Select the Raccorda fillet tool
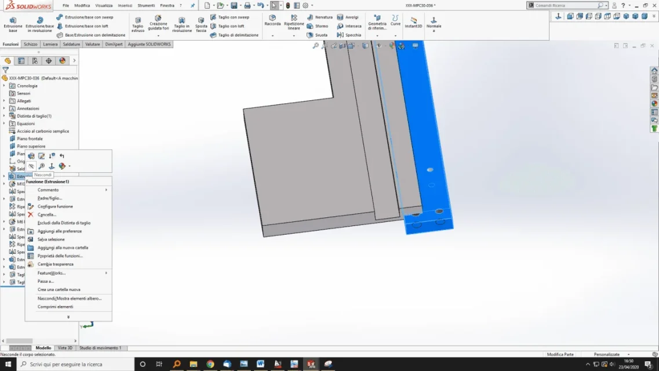Screen dimensions: 659x371 coord(272,21)
